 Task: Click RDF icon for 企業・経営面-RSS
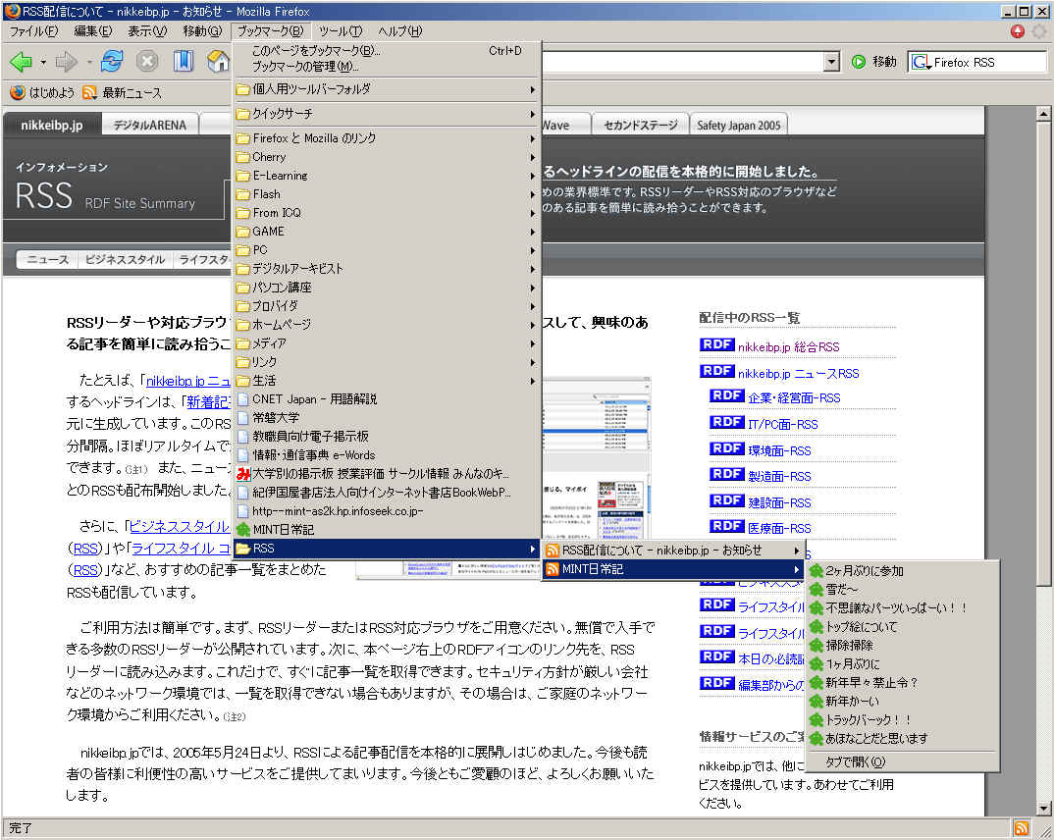pos(726,395)
